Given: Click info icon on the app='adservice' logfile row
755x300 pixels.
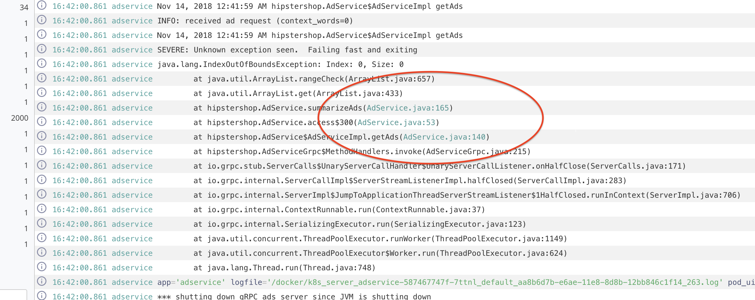Looking at the screenshot, I should [42, 281].
